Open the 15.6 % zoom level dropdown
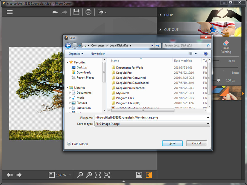 70,175
